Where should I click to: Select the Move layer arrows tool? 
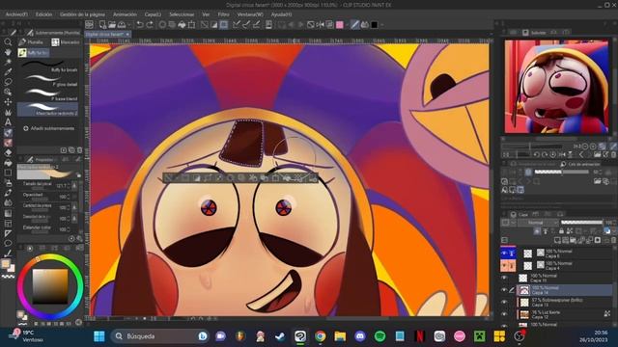[x=8, y=102]
